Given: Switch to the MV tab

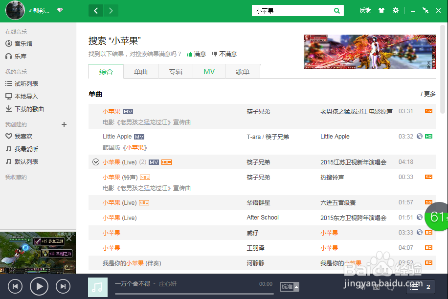Looking at the screenshot, I should [x=209, y=71].
